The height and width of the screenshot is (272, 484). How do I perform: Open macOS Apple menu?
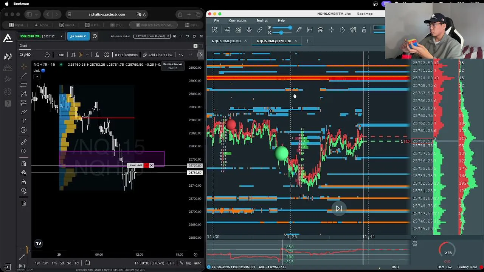tap(7, 4)
